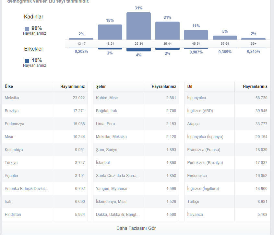Click the Kahire, Mısır city row
Viewport: 274px width, 235px height.
pyautogui.click(x=136, y=98)
